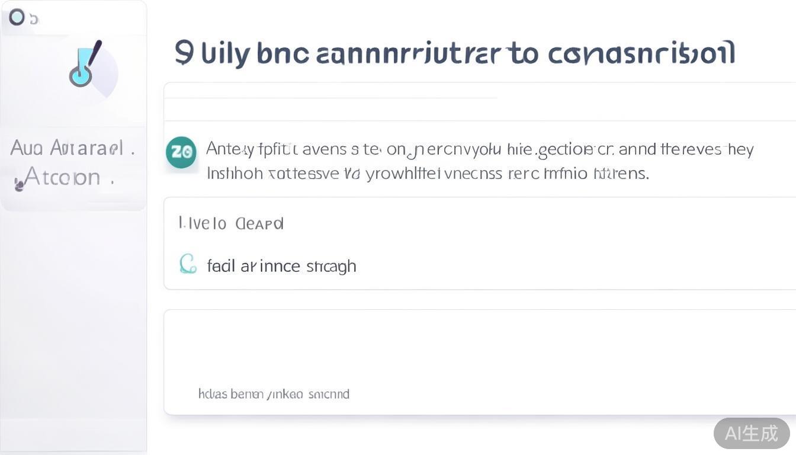
Task: Click the ring icon atop the sidebar
Action: (17, 18)
